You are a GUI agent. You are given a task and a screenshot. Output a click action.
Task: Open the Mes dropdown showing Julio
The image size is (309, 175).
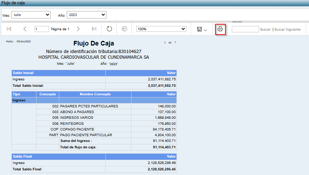pyautogui.click(x=31, y=15)
